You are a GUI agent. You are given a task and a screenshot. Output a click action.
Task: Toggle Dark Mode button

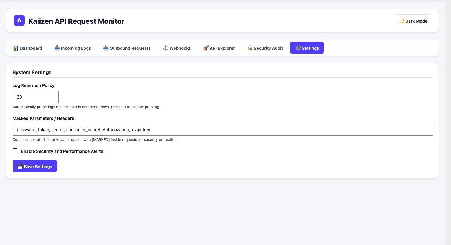coord(413,21)
